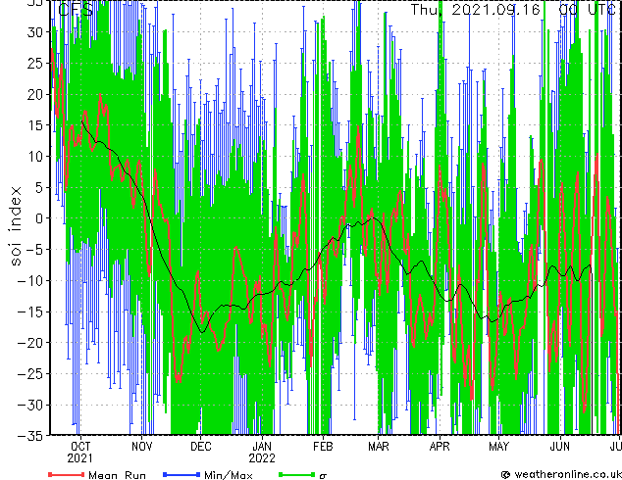Click the red Mean Run legend line
This screenshot has width=622, height=480.
pos(67,474)
